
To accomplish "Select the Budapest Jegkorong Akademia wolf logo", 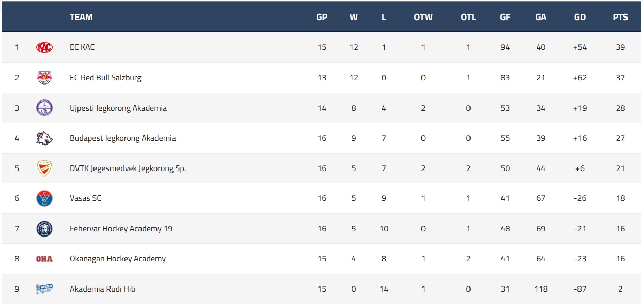I will (x=44, y=138).
